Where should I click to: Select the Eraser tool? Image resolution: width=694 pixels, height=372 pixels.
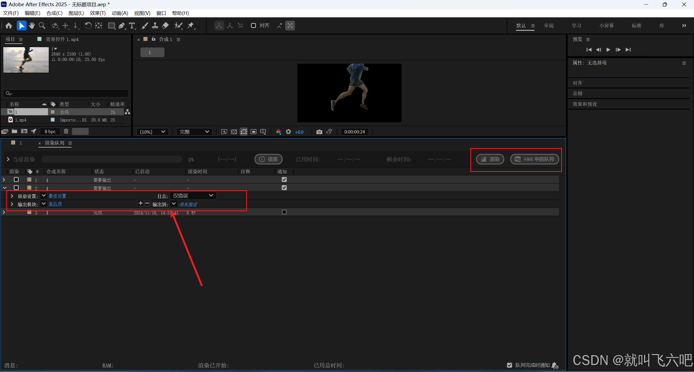(165, 25)
